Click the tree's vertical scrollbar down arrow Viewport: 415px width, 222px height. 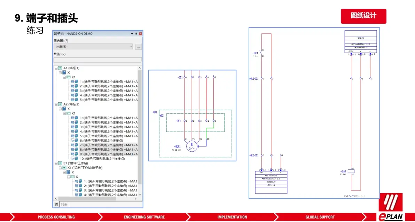point(140,195)
